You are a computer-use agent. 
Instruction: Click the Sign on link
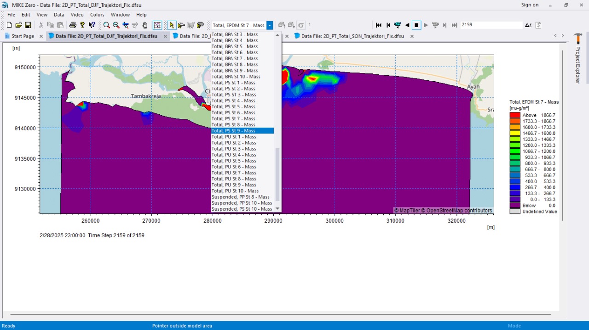click(530, 5)
